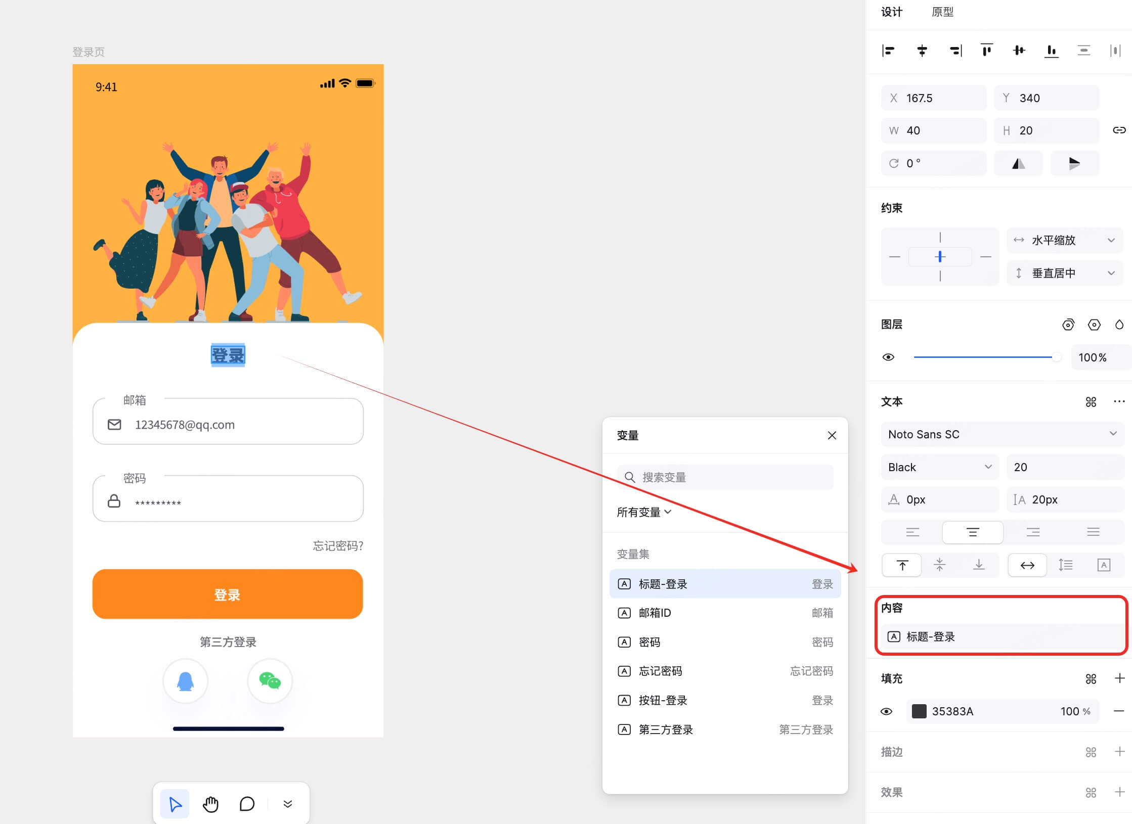This screenshot has width=1132, height=824.
Task: Open layer blend settings via droplet icon
Action: click(1120, 325)
